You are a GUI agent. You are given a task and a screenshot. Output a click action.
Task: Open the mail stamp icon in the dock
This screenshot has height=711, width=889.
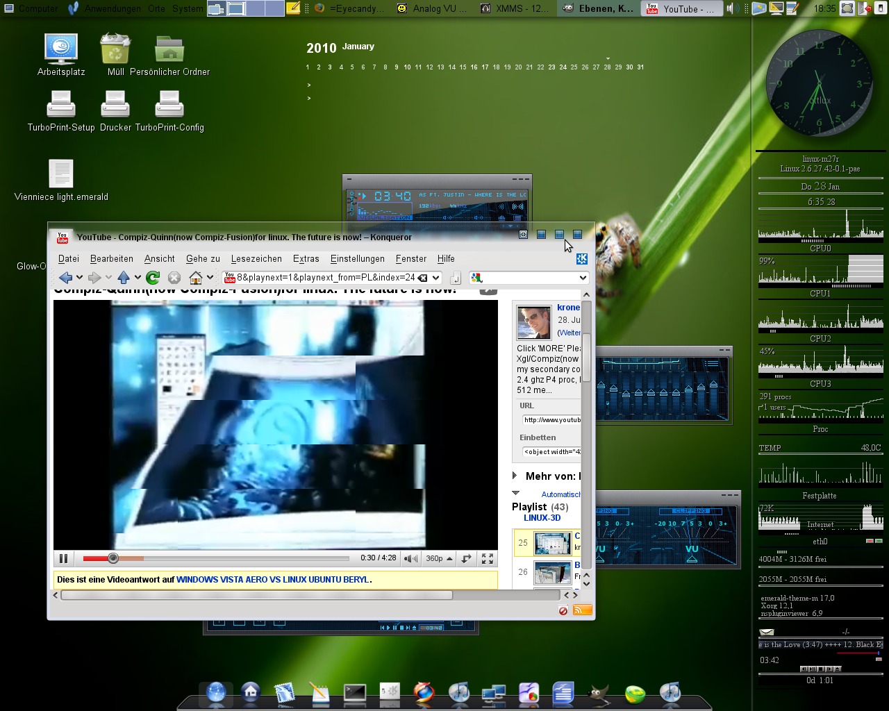coord(285,692)
